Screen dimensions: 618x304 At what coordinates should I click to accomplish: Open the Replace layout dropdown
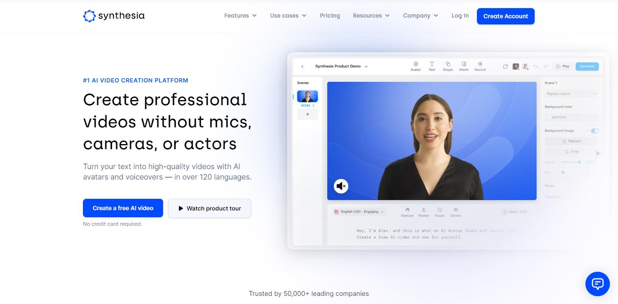point(571,94)
